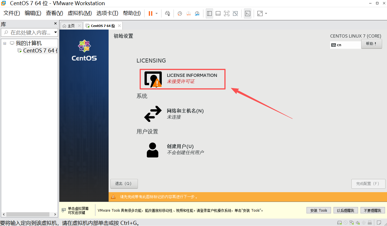This screenshot has height=226, width=387.
Task: Open the 编辑(E) menu
Action: [x=33, y=13]
